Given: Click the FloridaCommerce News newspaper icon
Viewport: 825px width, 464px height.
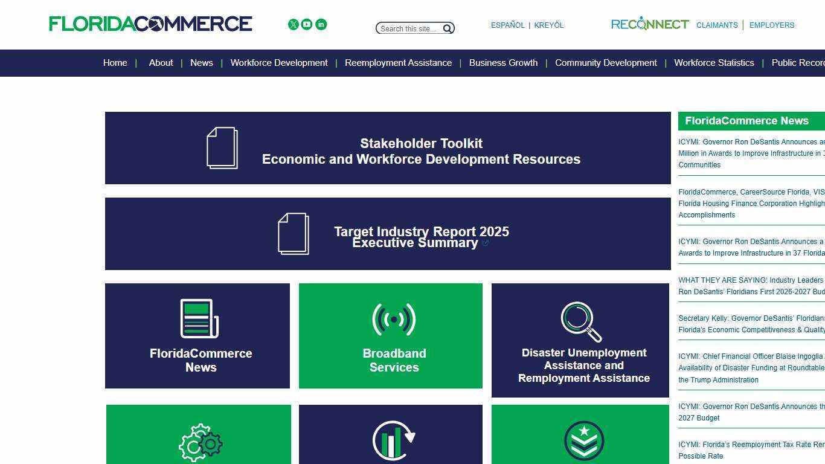Looking at the screenshot, I should (199, 318).
